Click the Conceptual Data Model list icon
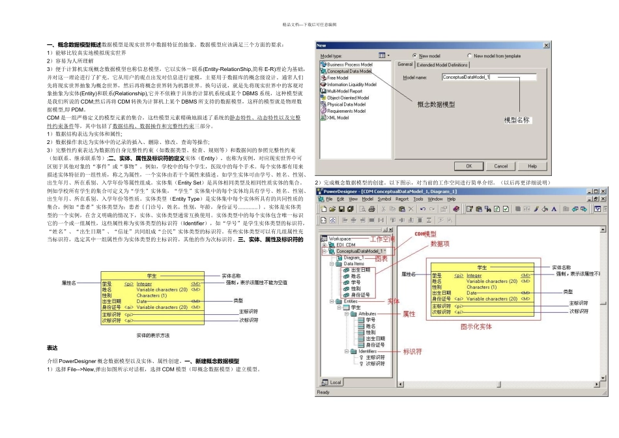The image size is (619, 438). [323, 71]
